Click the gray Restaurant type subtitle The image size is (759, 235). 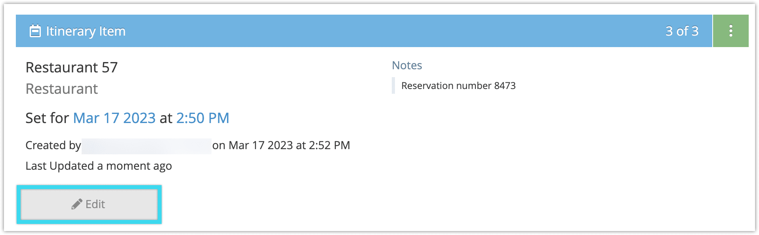tap(62, 89)
